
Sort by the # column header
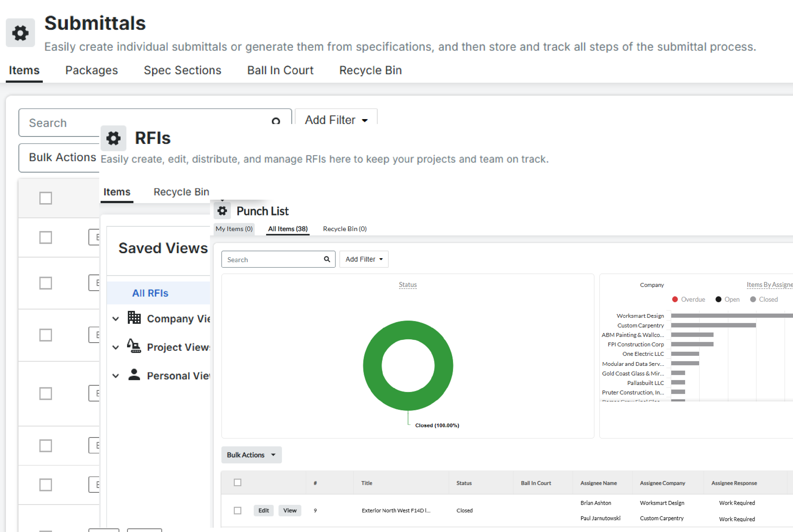[315, 483]
